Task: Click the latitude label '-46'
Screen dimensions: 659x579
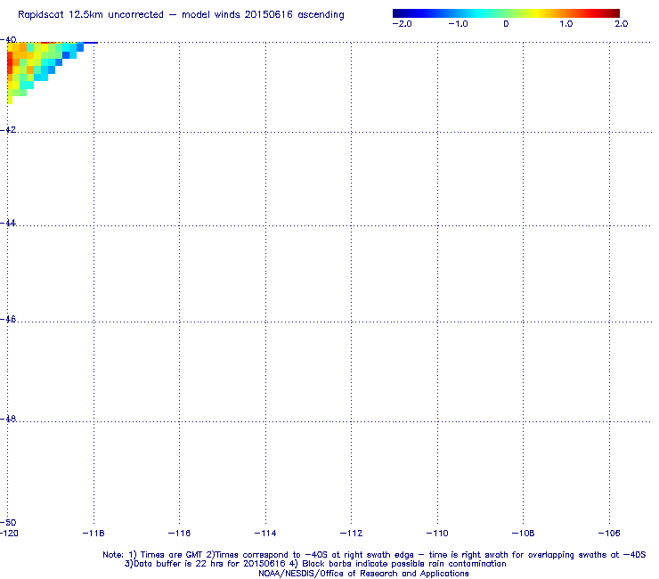Action: point(8,319)
